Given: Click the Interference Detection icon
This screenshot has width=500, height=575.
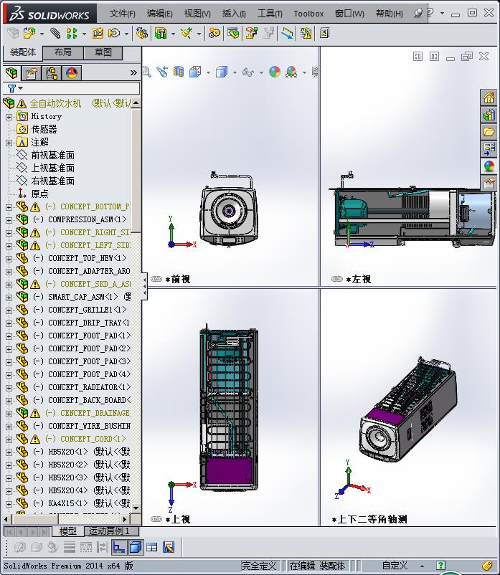Looking at the screenshot, I should pos(287,34).
